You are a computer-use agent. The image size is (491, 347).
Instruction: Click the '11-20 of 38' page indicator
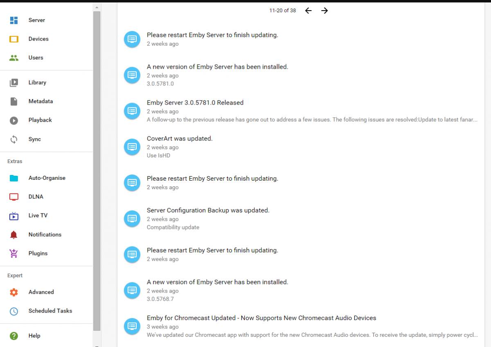[283, 11]
